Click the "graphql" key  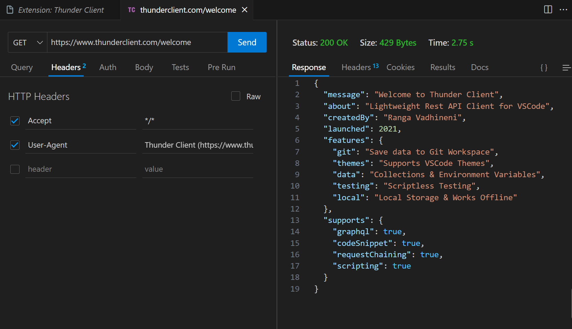[x=353, y=231]
